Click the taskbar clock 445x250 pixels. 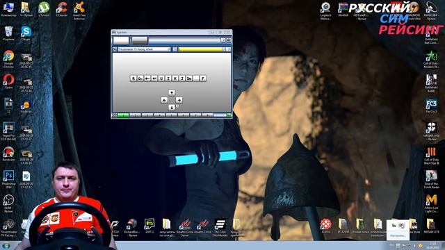432,245
